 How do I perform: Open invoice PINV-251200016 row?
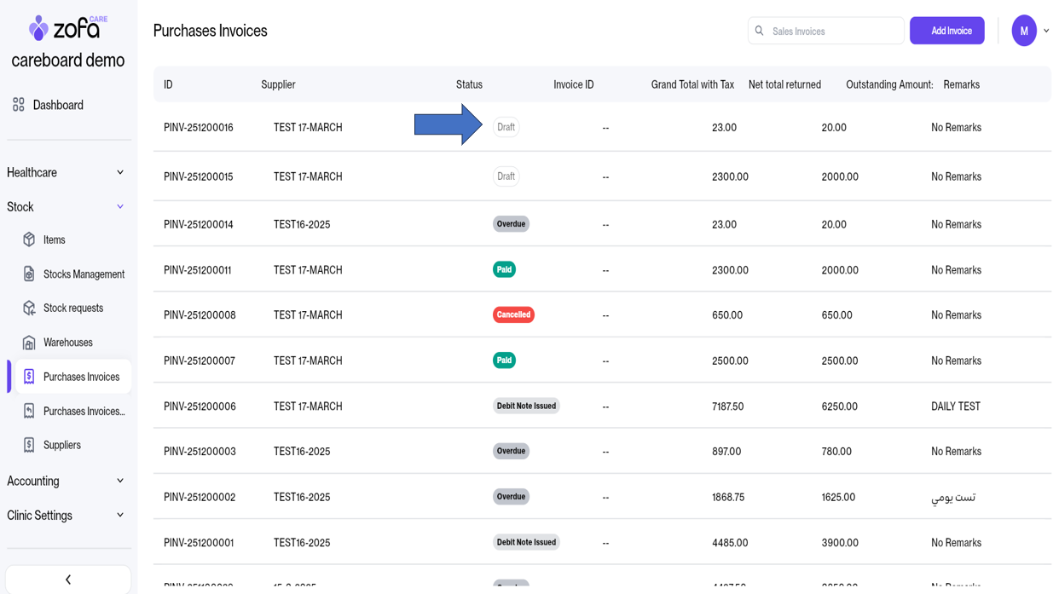199,127
